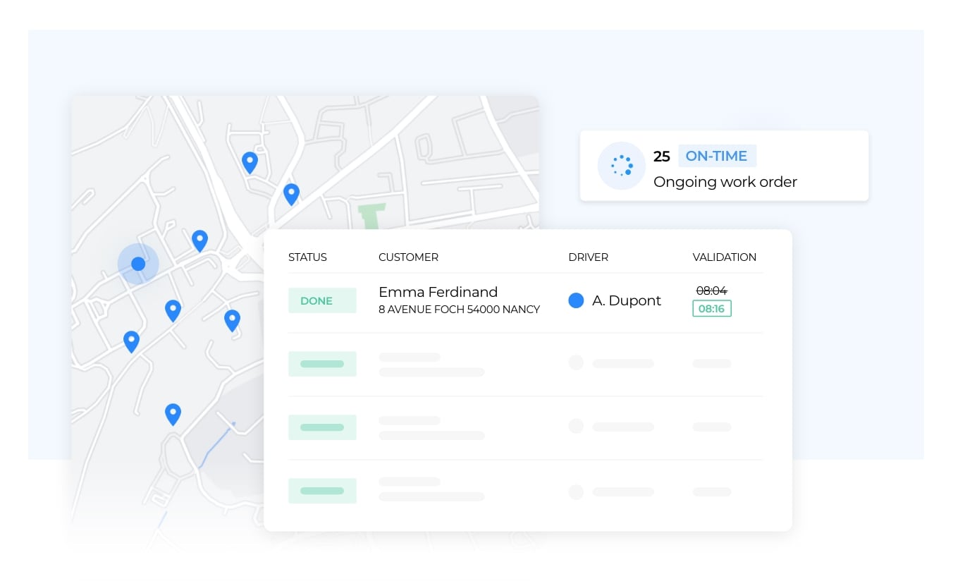Select the leftmost map pin

point(131,341)
